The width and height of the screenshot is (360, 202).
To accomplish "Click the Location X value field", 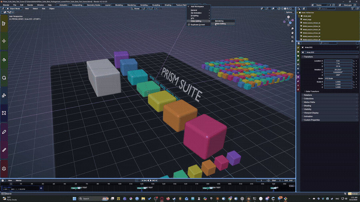I will (x=338, y=61).
